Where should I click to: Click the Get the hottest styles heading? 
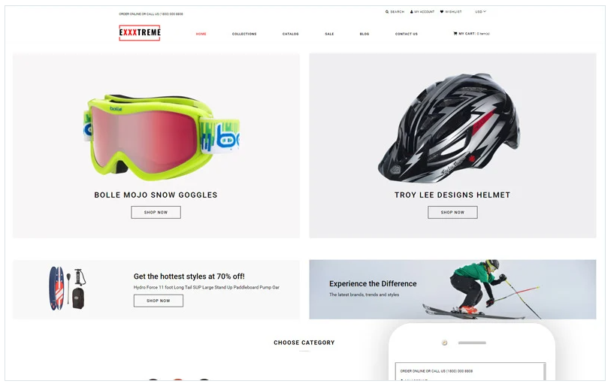tap(189, 277)
